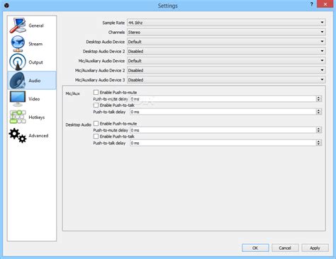Enable Push-to-mute for Mic/Aux
The height and width of the screenshot is (259, 336).
click(x=96, y=92)
